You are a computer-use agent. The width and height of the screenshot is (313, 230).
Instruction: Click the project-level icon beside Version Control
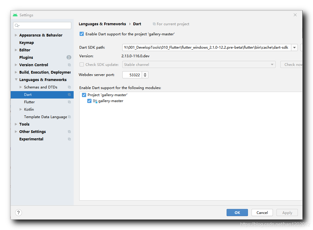(69, 65)
